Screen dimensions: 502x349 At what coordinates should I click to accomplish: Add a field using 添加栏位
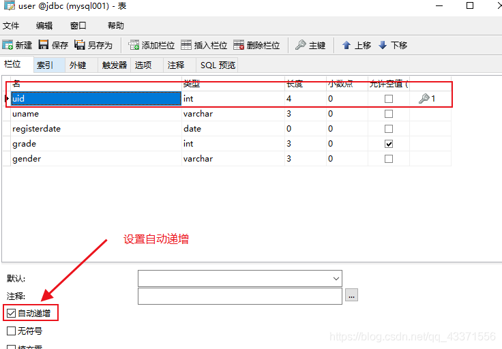[x=151, y=45]
